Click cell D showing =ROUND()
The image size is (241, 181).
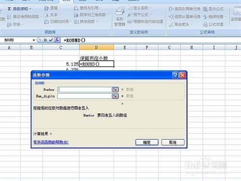point(96,64)
